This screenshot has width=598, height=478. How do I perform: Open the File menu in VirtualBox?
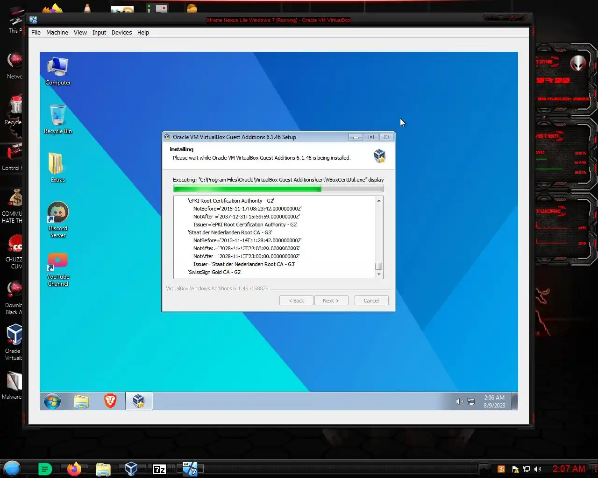[x=36, y=33]
